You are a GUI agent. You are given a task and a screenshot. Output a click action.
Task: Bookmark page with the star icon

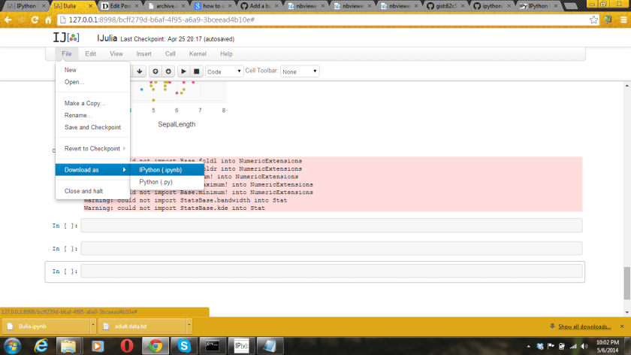click(593, 20)
